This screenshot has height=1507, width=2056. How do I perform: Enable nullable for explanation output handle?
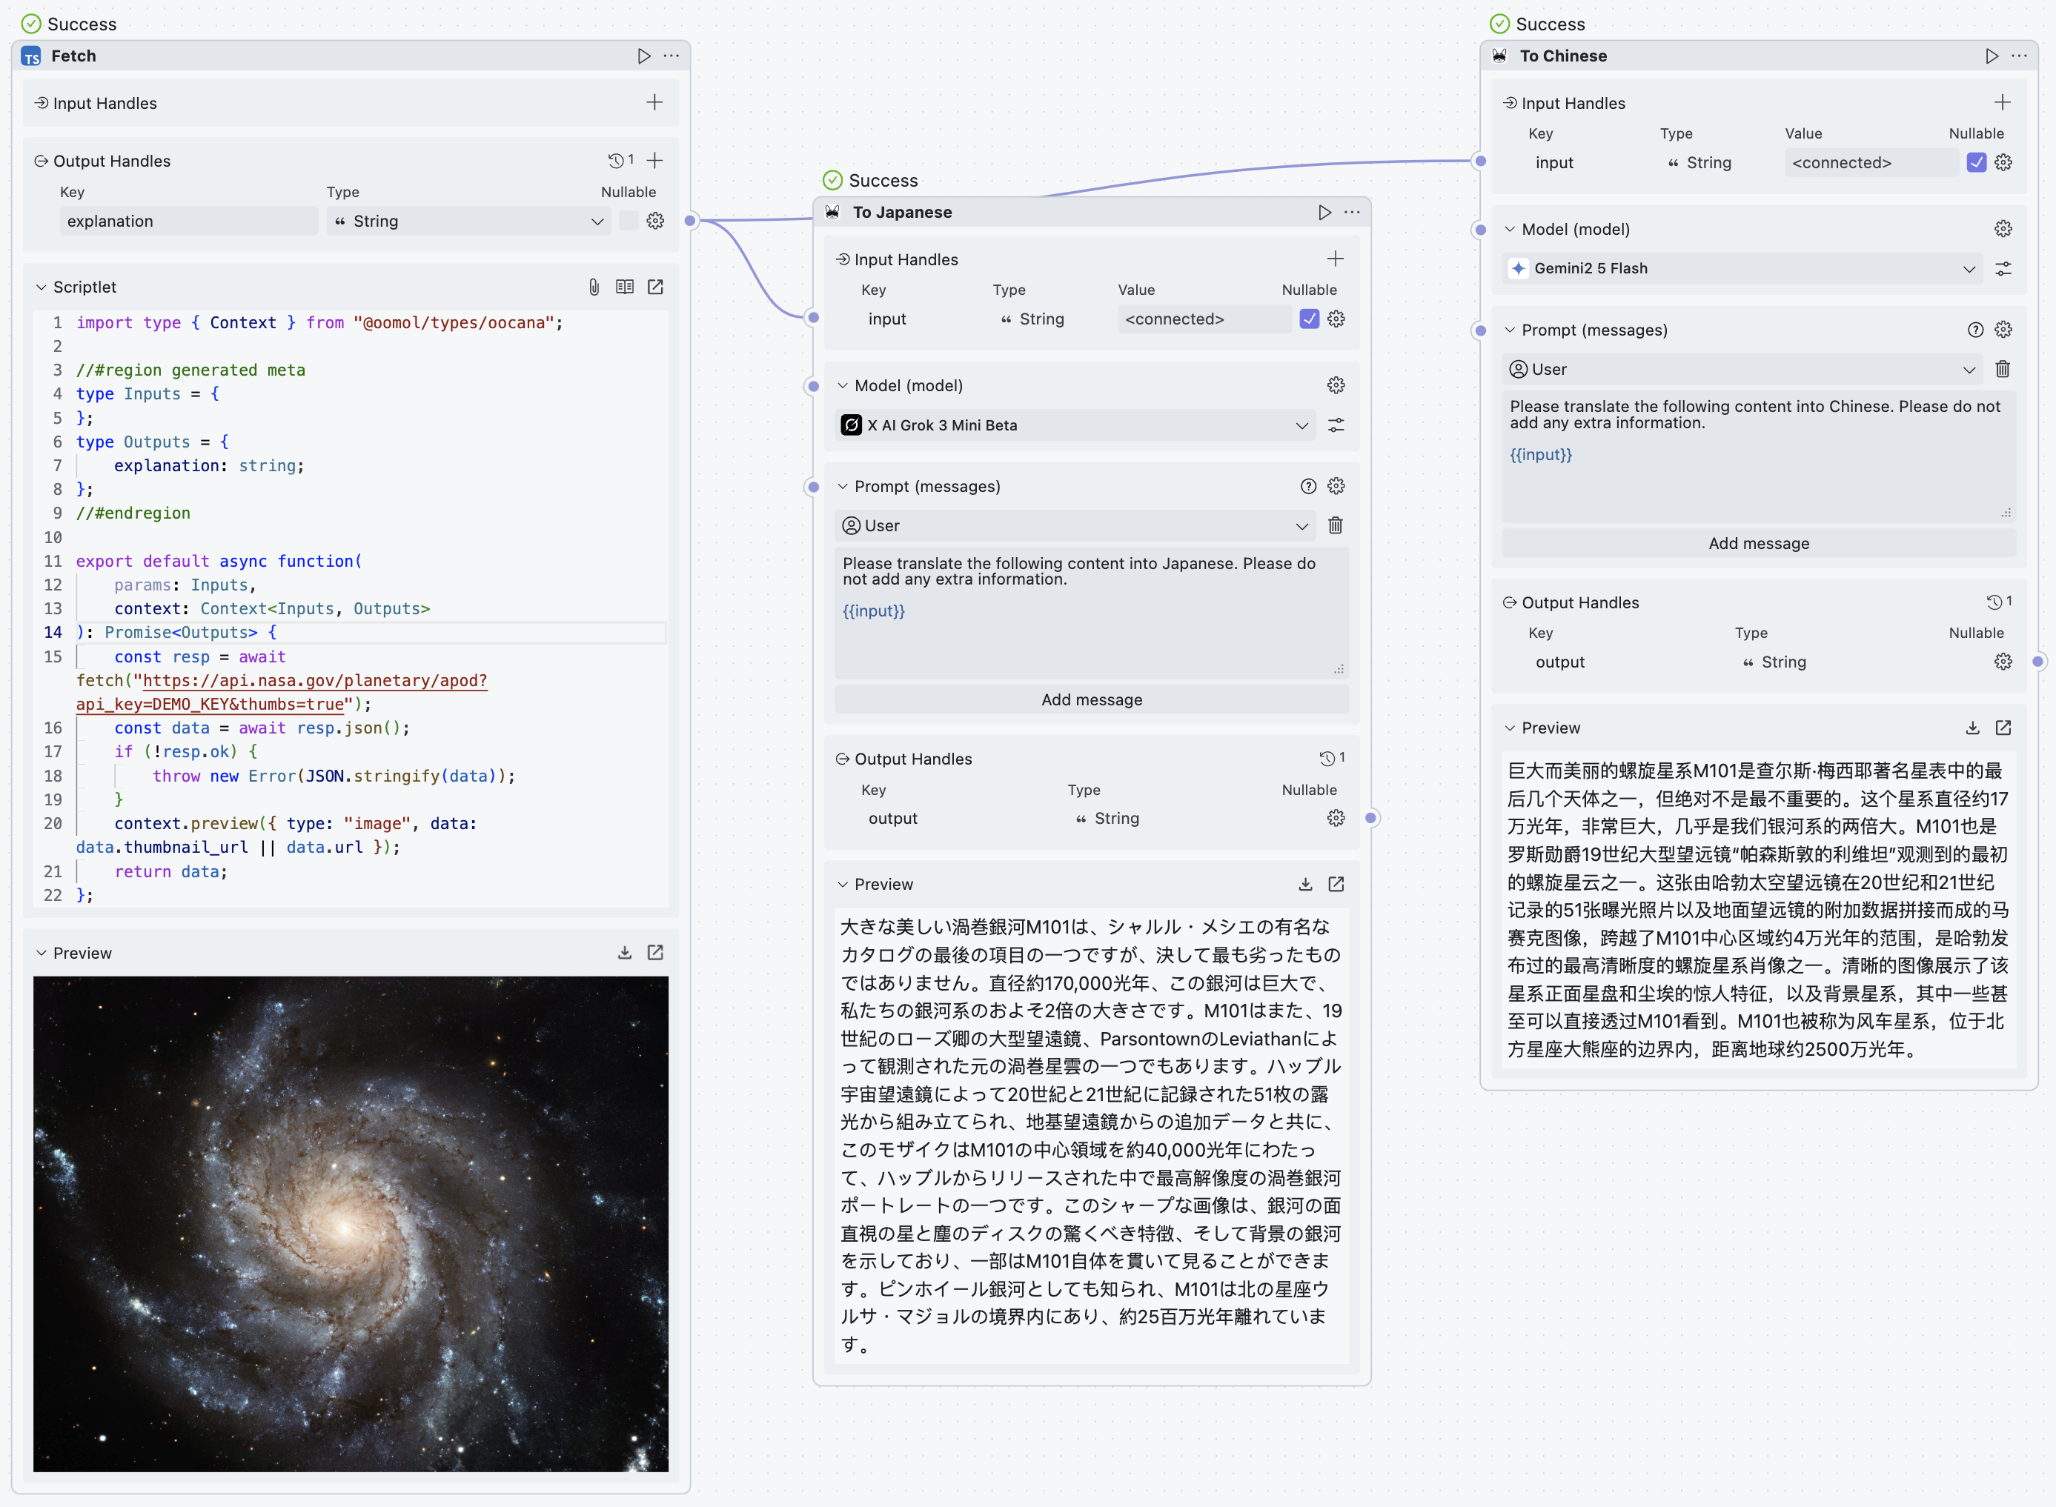[628, 221]
